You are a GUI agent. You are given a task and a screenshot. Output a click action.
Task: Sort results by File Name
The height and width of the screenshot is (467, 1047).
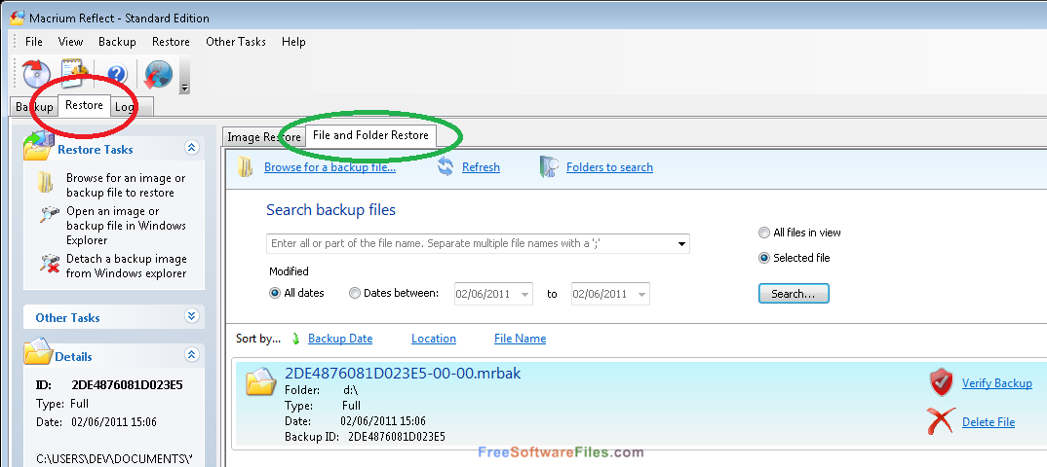click(520, 339)
